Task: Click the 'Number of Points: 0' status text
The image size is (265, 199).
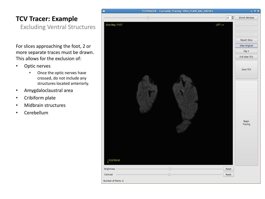Action: (x=113, y=181)
